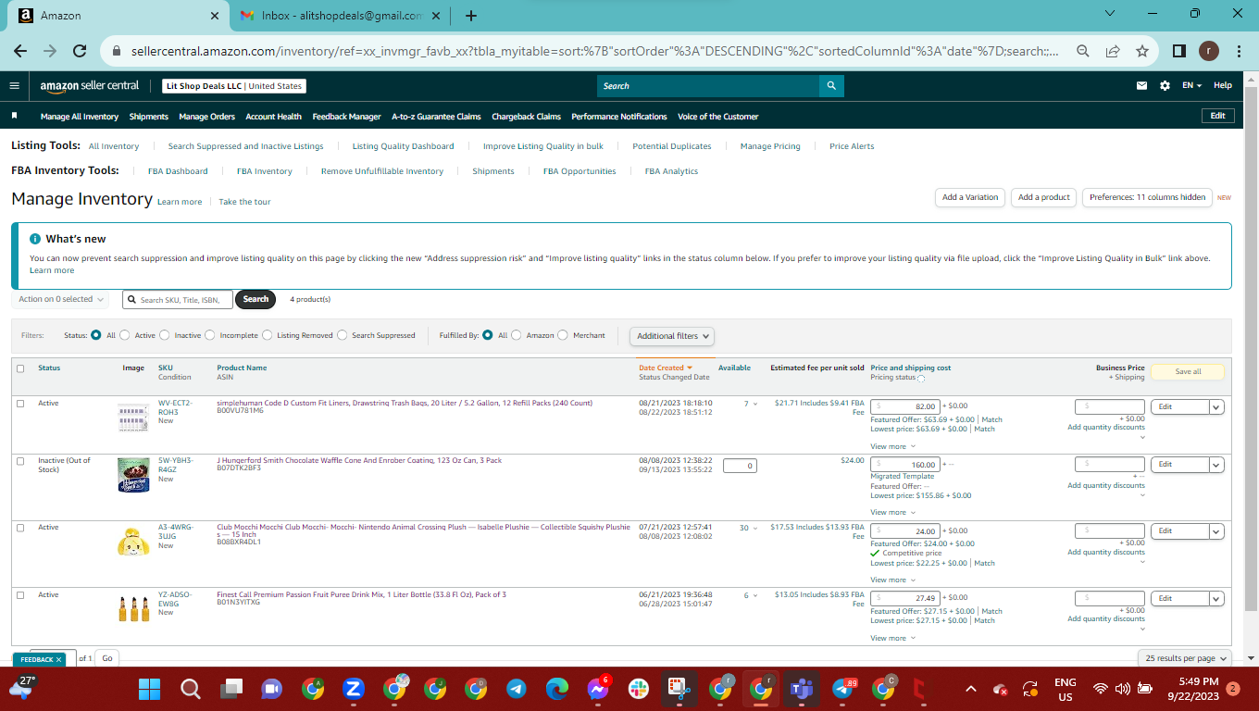This screenshot has width=1259, height=711.
Task: Open Manage Orders in favorites bar
Action: [207, 117]
